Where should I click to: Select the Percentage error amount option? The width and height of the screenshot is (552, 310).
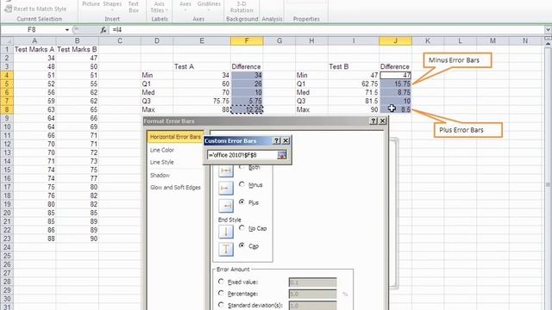[x=221, y=293]
